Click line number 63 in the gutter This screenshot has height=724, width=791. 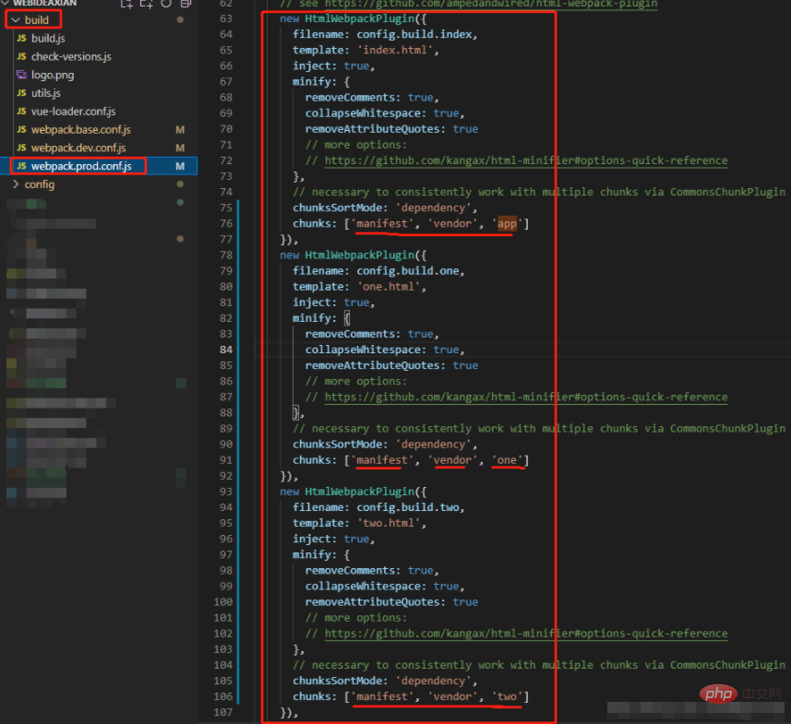(226, 18)
